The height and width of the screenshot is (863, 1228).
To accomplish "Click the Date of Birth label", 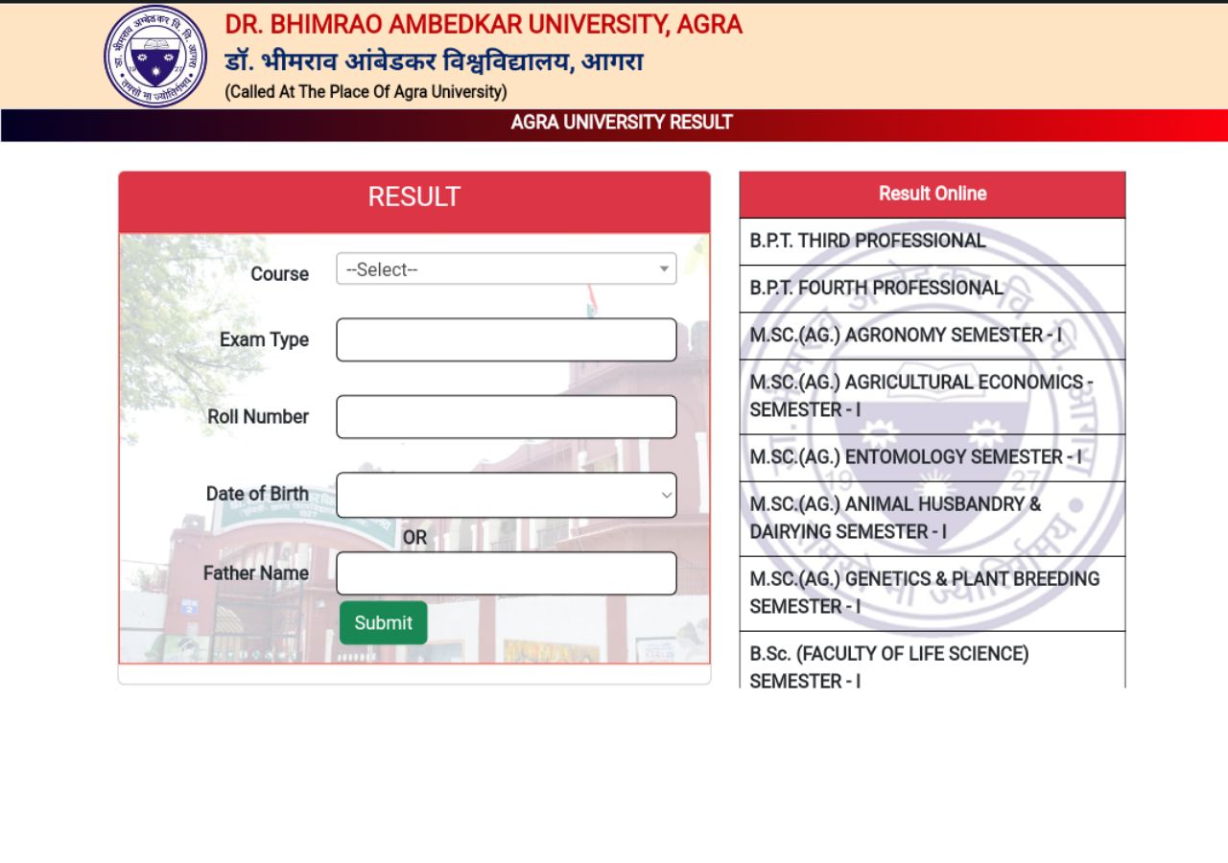I will coord(257,494).
